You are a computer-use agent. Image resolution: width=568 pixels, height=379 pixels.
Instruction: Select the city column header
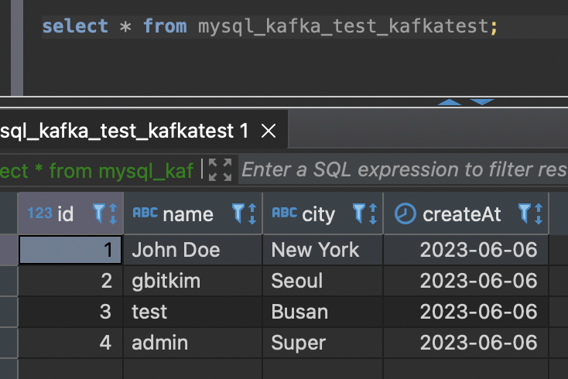click(323, 213)
